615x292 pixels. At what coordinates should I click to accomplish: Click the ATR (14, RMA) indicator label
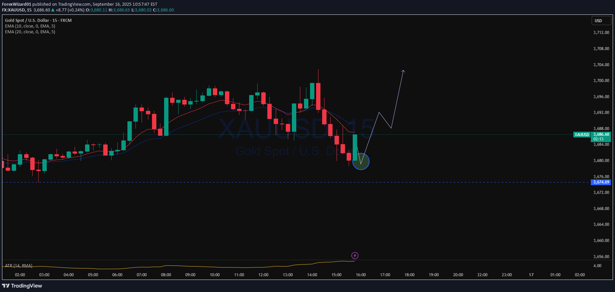(x=19, y=265)
